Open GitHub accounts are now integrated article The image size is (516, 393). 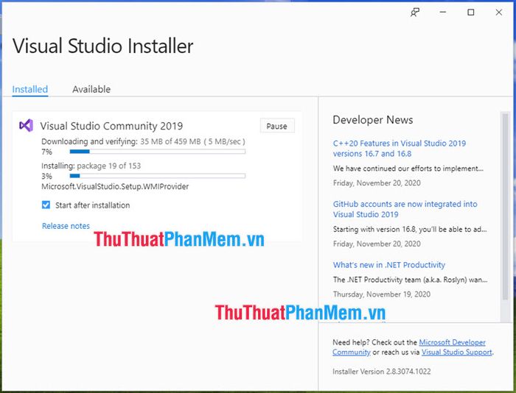click(x=405, y=209)
